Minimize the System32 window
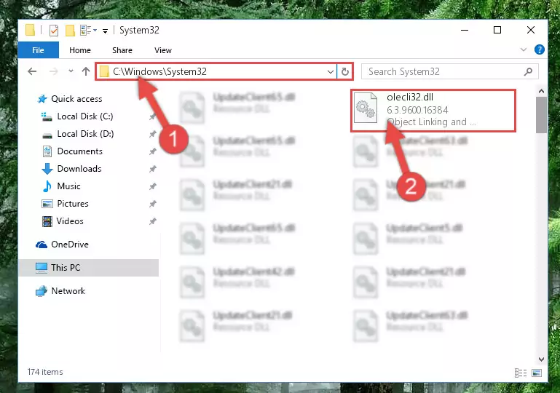This screenshot has height=393, width=560. (x=465, y=30)
